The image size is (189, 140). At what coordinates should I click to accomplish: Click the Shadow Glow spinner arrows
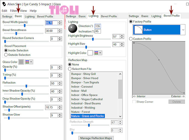60,115
